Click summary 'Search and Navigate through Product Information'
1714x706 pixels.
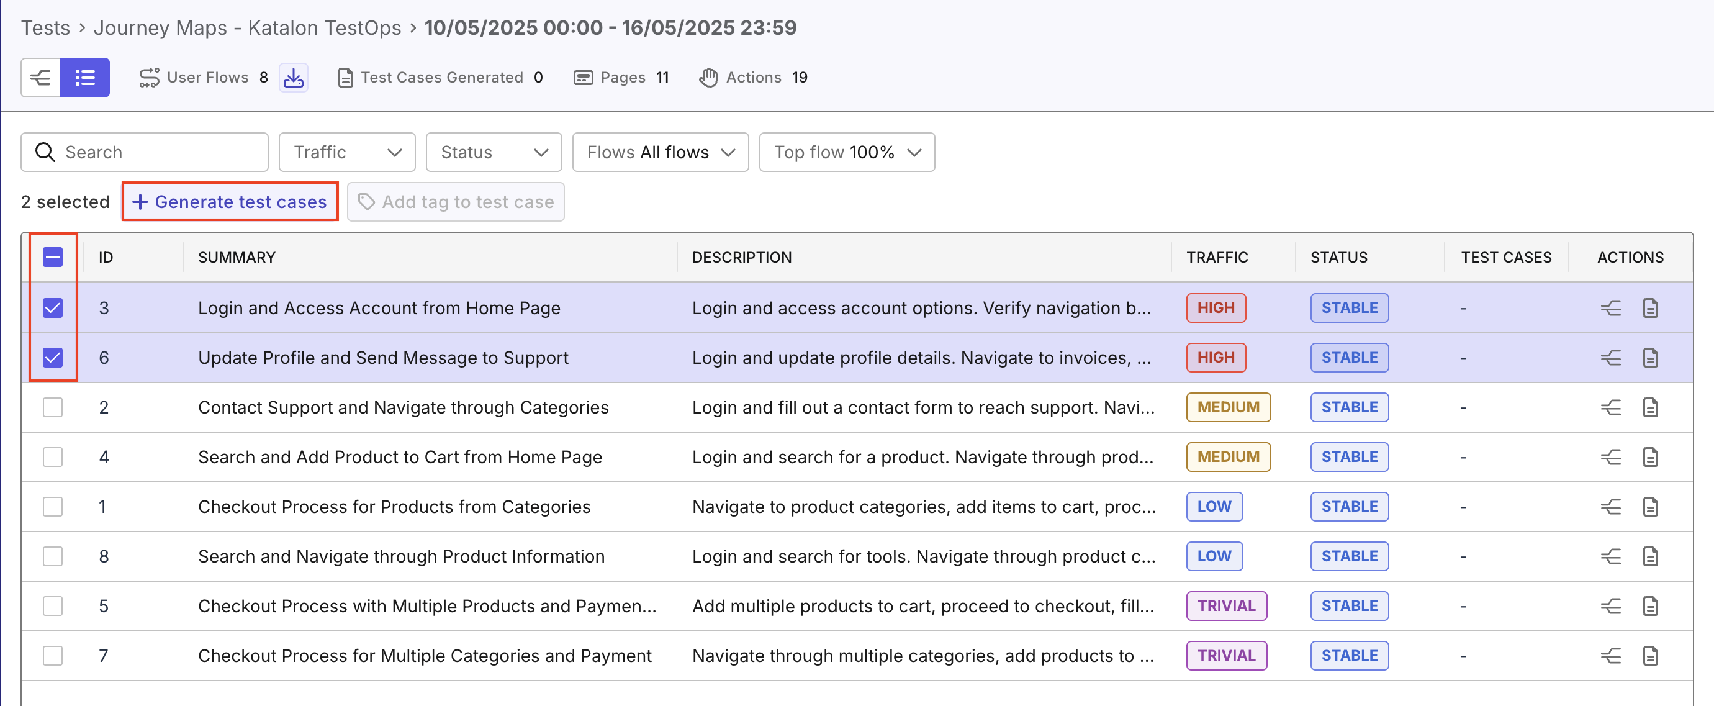coord(401,556)
